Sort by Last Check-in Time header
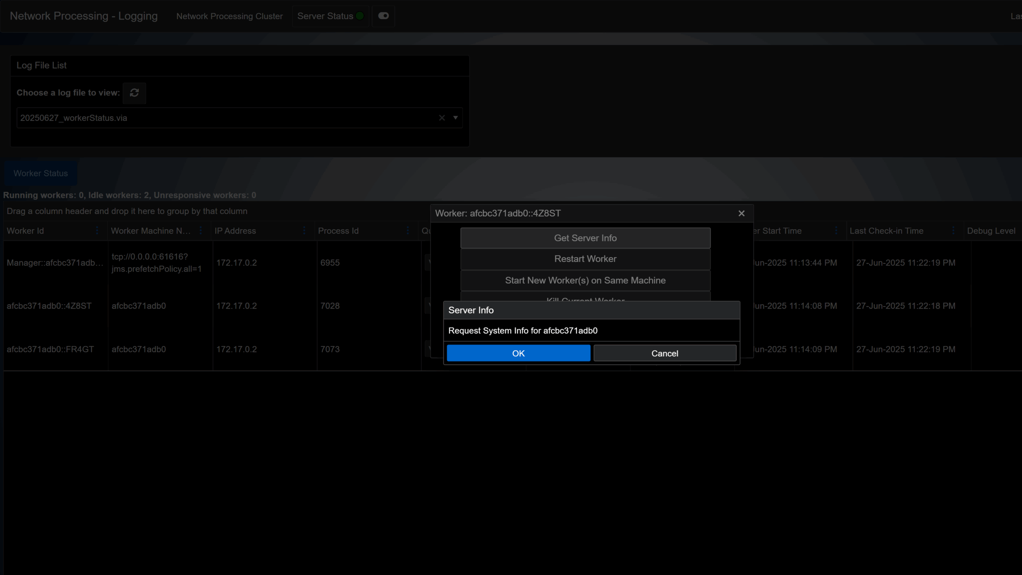The width and height of the screenshot is (1022, 575). [886, 231]
